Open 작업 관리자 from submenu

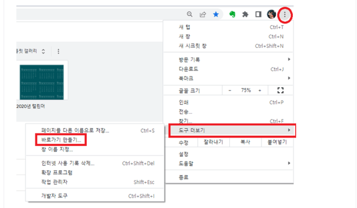pos(95,182)
